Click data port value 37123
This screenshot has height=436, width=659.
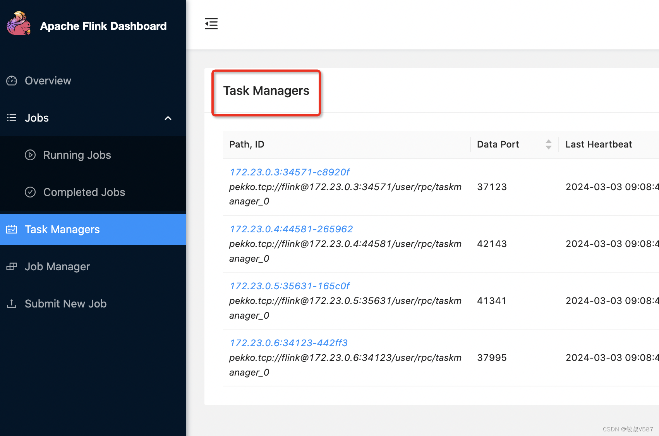pyautogui.click(x=492, y=187)
